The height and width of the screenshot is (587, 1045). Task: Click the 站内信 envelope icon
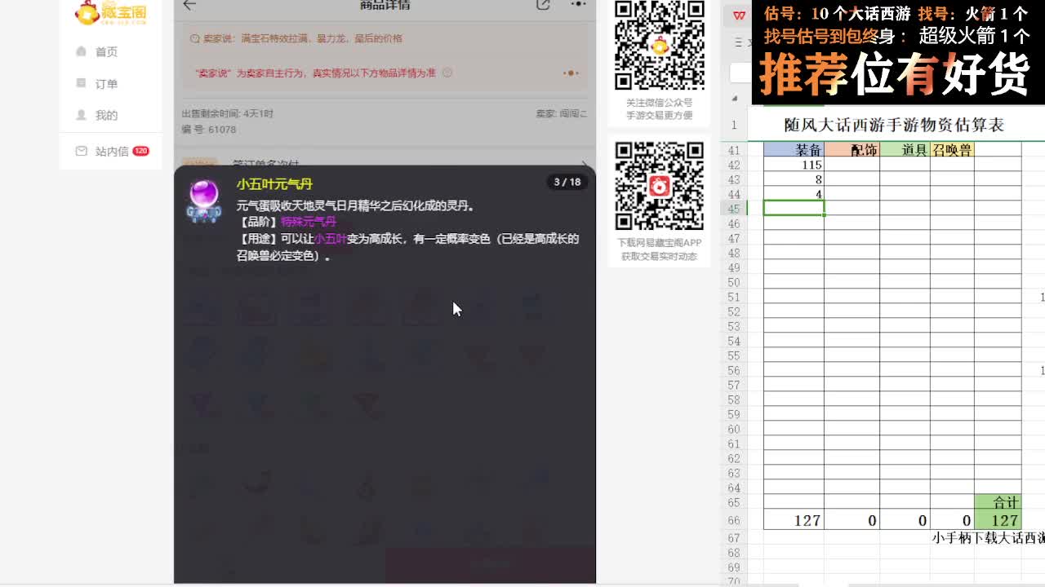81,151
